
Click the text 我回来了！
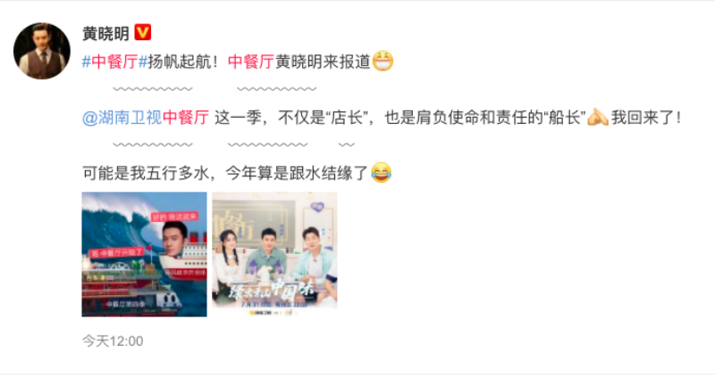pos(646,118)
